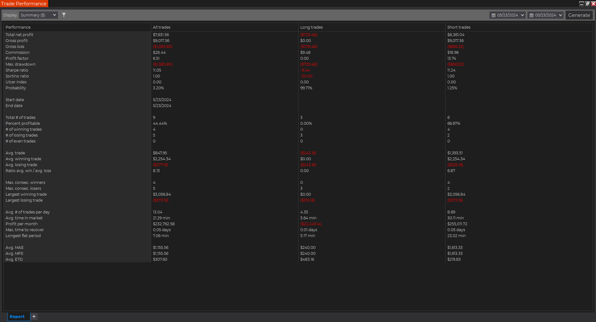
Task: Click the calendar icon of the second date picker
Action: click(532, 15)
